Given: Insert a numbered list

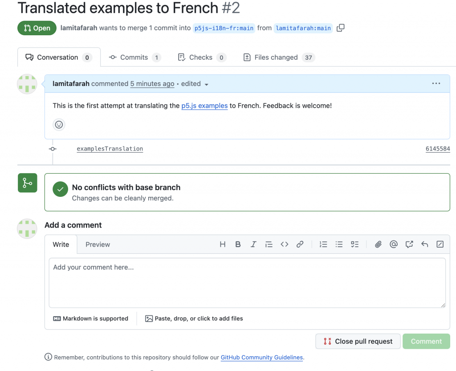Looking at the screenshot, I should pos(323,244).
